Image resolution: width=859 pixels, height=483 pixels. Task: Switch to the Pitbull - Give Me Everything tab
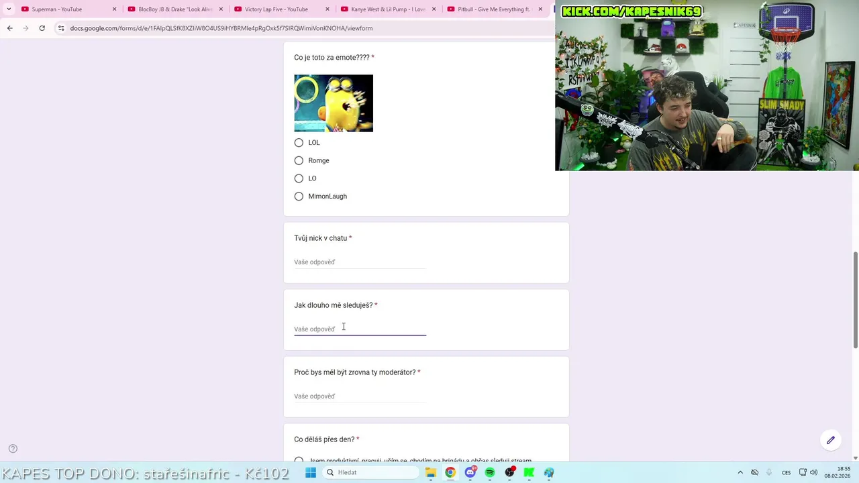[494, 9]
